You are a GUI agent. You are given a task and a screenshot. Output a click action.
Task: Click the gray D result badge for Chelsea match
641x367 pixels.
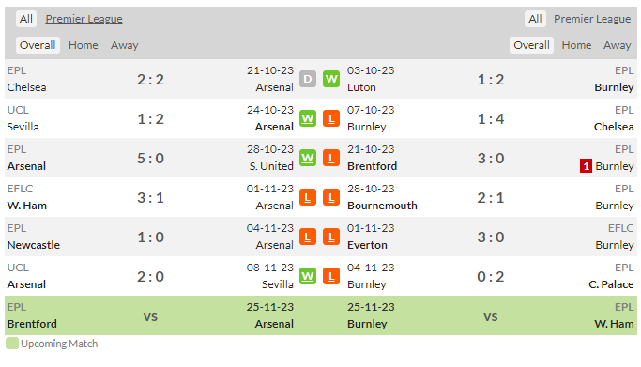(x=308, y=79)
